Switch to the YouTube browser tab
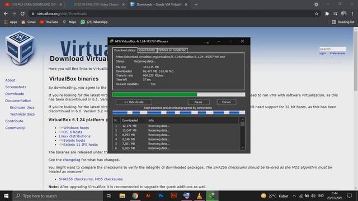The width and height of the screenshot is (358, 201). [x=33, y=4]
